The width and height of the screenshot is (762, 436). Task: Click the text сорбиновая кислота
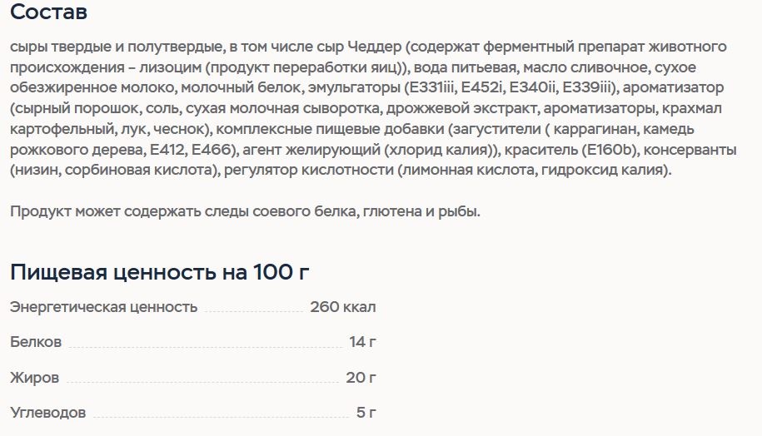tap(139, 170)
